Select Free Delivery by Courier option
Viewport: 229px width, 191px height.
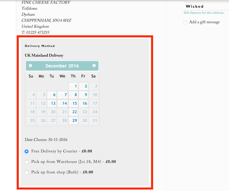tap(26, 151)
